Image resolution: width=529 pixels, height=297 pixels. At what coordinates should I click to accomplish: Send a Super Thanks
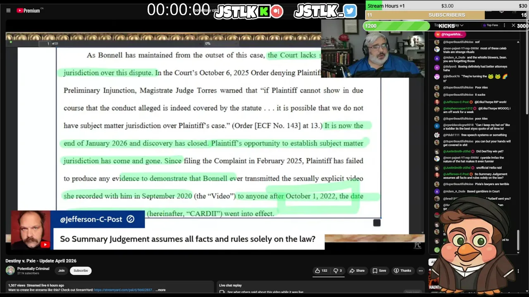403,271
